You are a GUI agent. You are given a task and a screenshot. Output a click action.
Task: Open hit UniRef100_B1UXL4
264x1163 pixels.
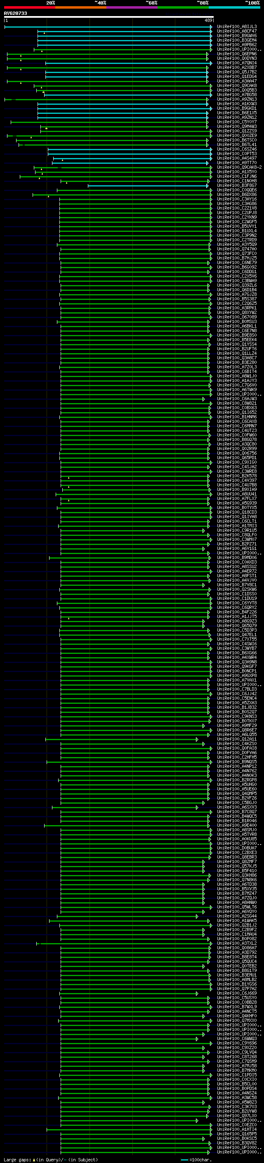[237, 231]
